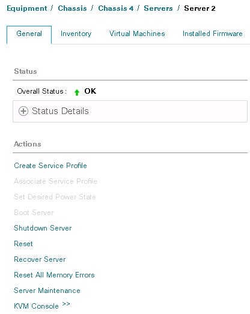Open the Server Maintenance action
250x314 pixels.
(47, 291)
